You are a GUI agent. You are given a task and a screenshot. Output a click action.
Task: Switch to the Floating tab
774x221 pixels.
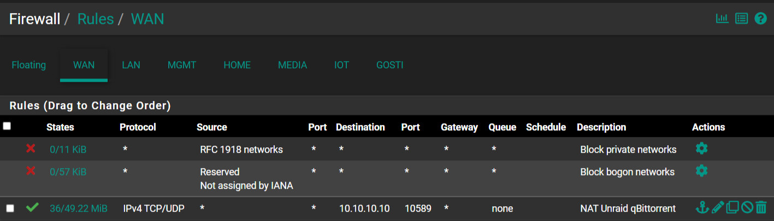pos(29,65)
